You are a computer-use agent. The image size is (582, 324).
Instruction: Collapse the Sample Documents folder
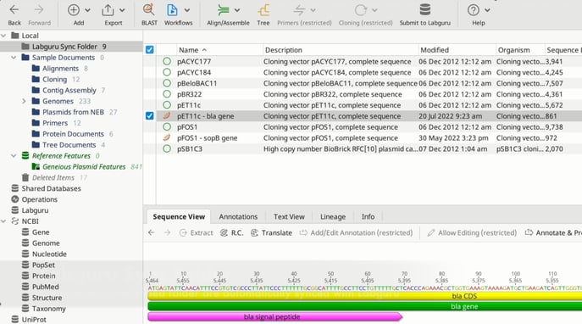tap(14, 58)
